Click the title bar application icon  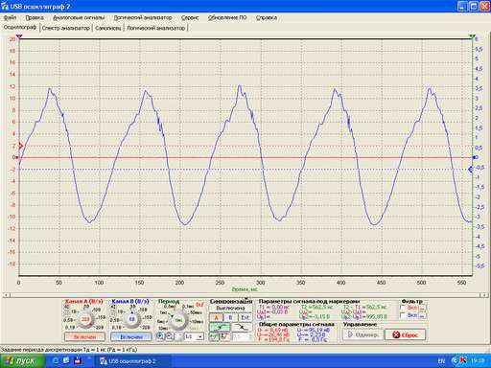point(5,6)
